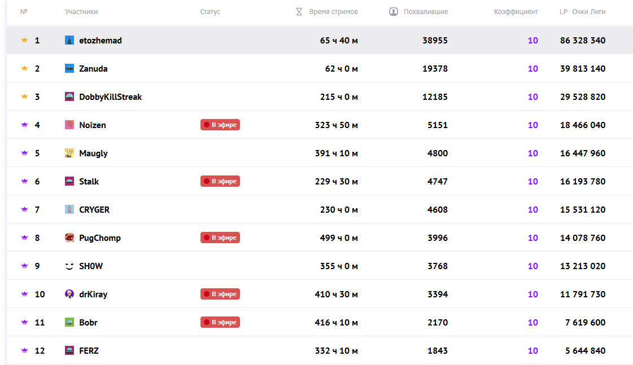Open Stalk's 'В эфире' live badge
This screenshot has height=365, width=633.
click(220, 181)
